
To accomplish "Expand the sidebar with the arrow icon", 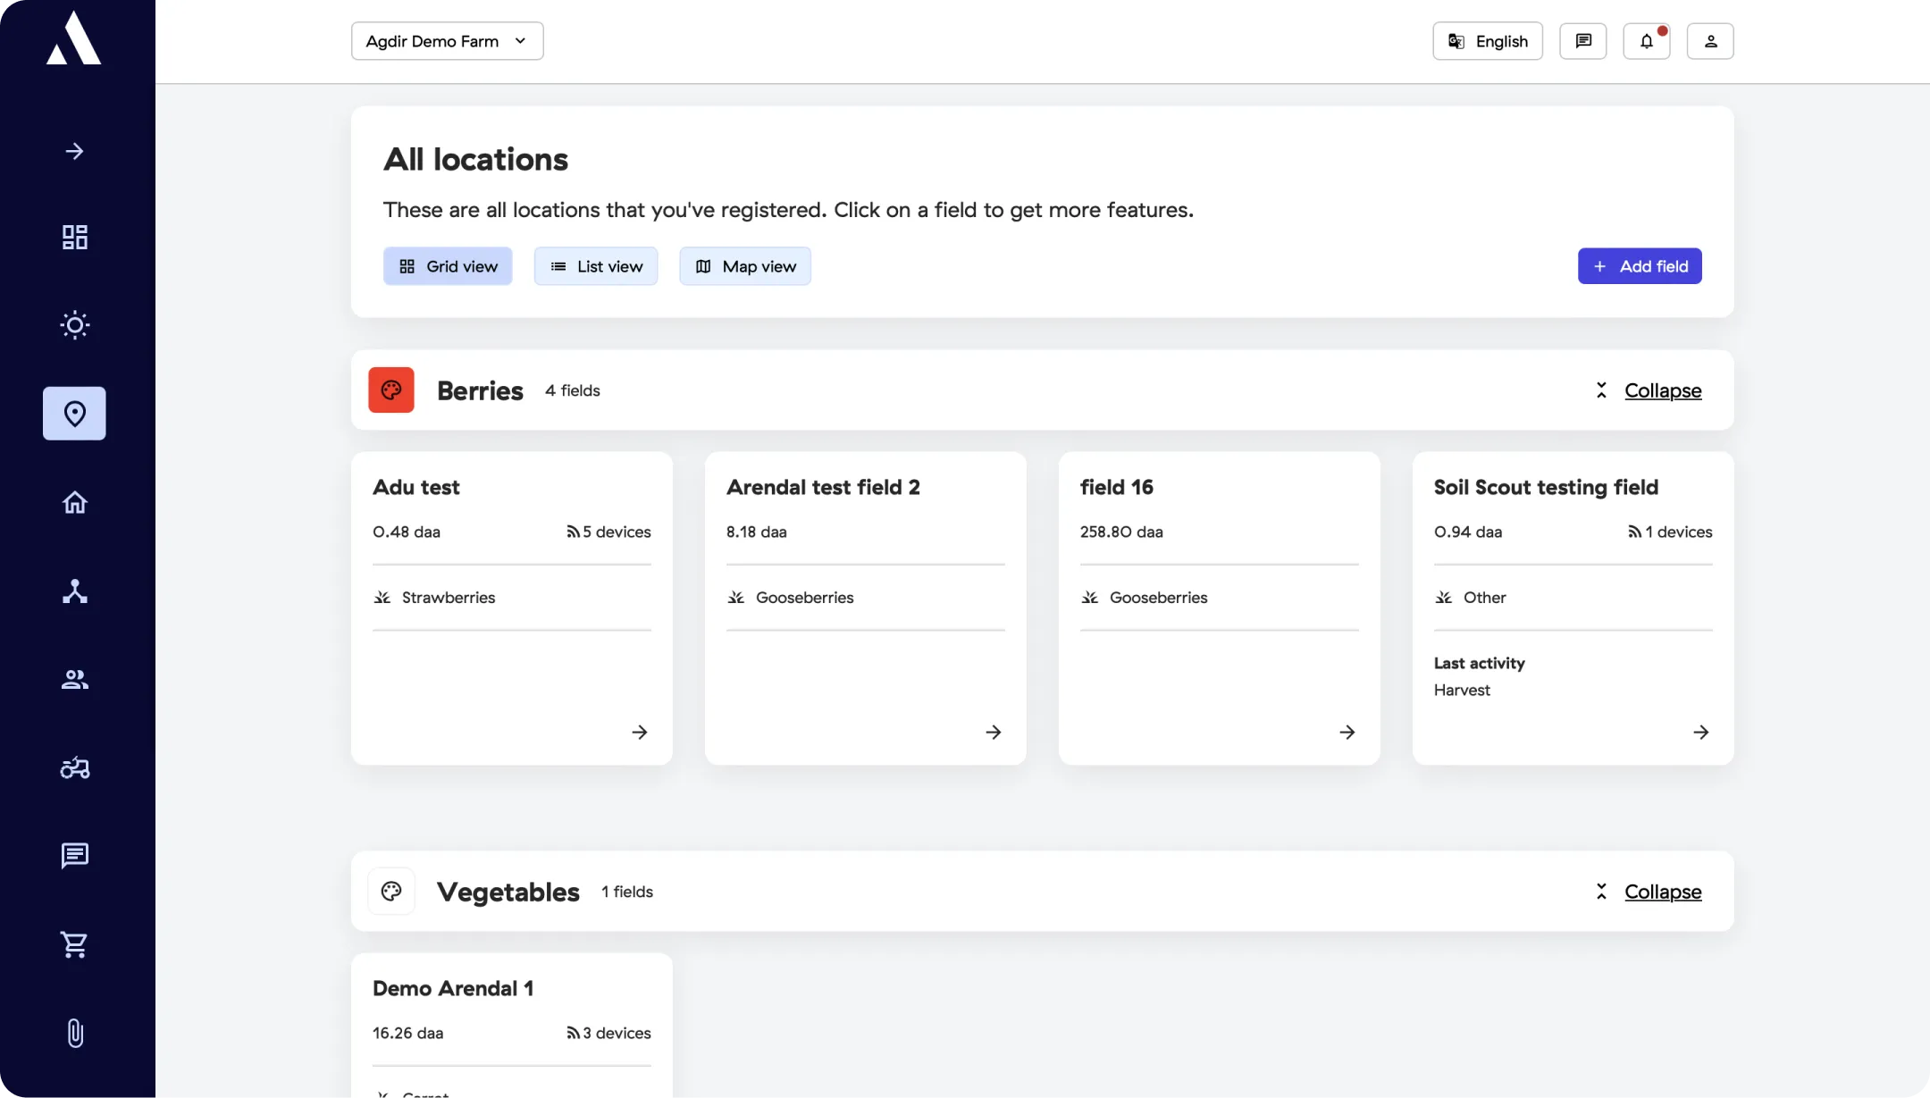I will tap(74, 151).
